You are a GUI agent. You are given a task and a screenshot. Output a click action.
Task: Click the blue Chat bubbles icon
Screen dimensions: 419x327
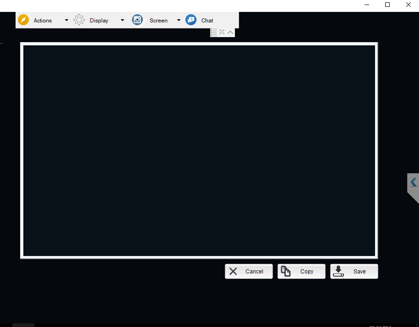coord(191,20)
